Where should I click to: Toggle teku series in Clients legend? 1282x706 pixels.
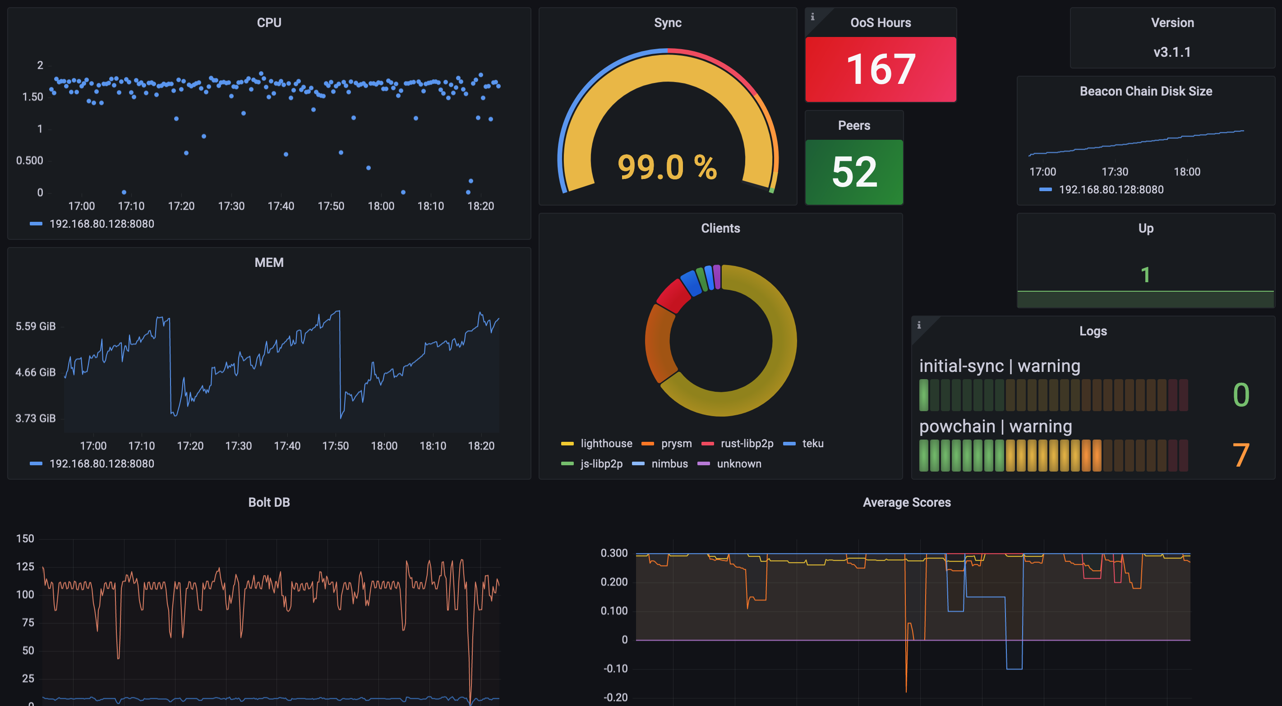tap(813, 443)
